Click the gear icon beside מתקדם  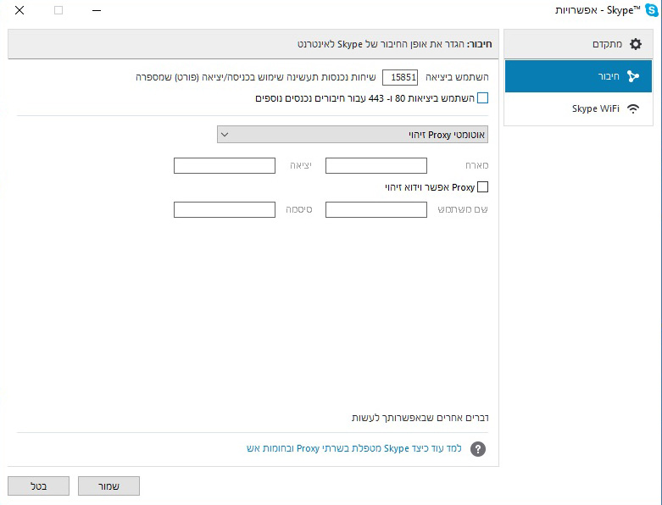tap(635, 43)
